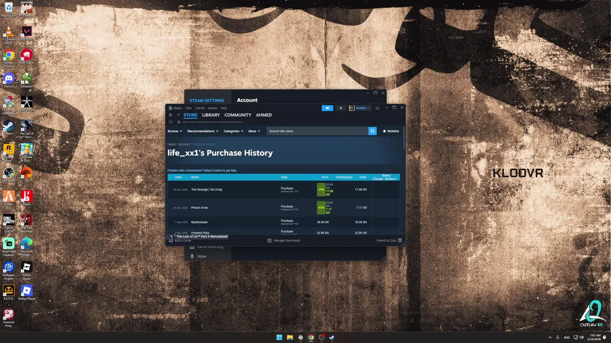
Task: Open Friends & Chat
Action: (x=389, y=241)
